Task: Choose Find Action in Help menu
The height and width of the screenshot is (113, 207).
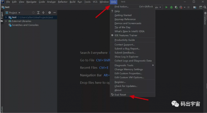Action: point(133,7)
